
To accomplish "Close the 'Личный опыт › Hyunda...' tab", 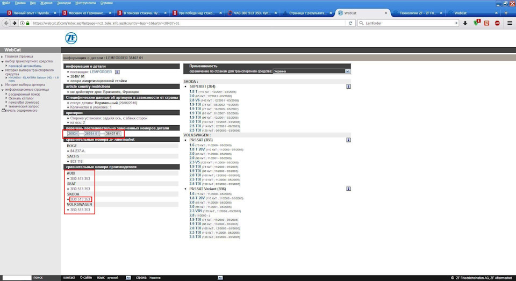I will click(55, 13).
